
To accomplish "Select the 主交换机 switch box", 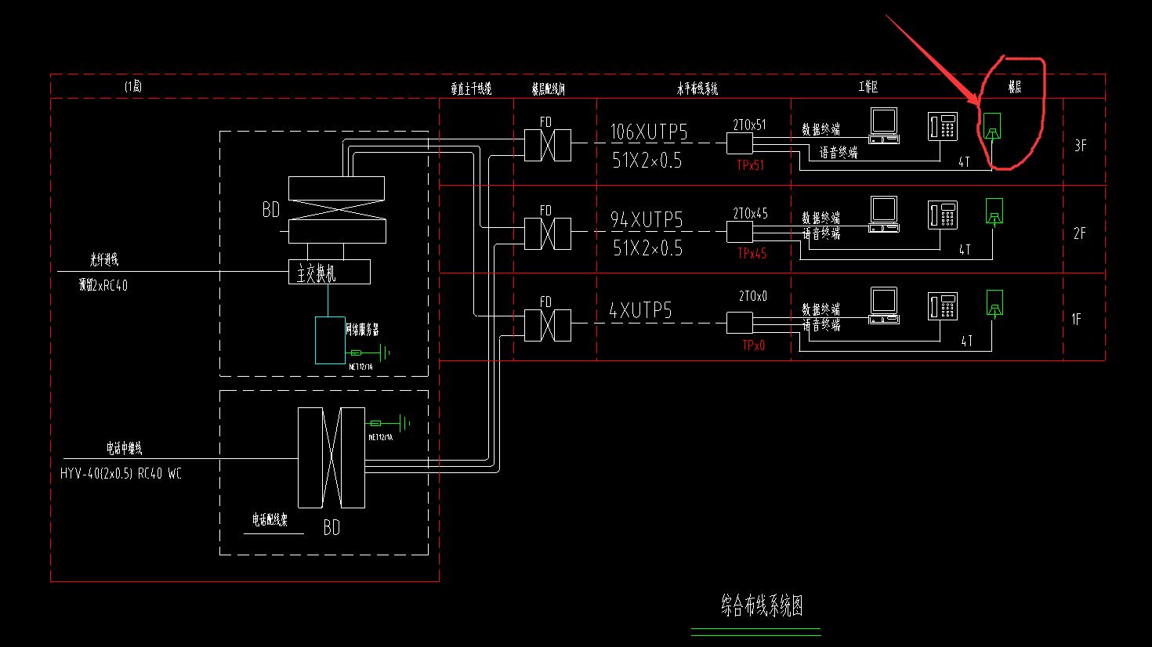I will pos(329,272).
